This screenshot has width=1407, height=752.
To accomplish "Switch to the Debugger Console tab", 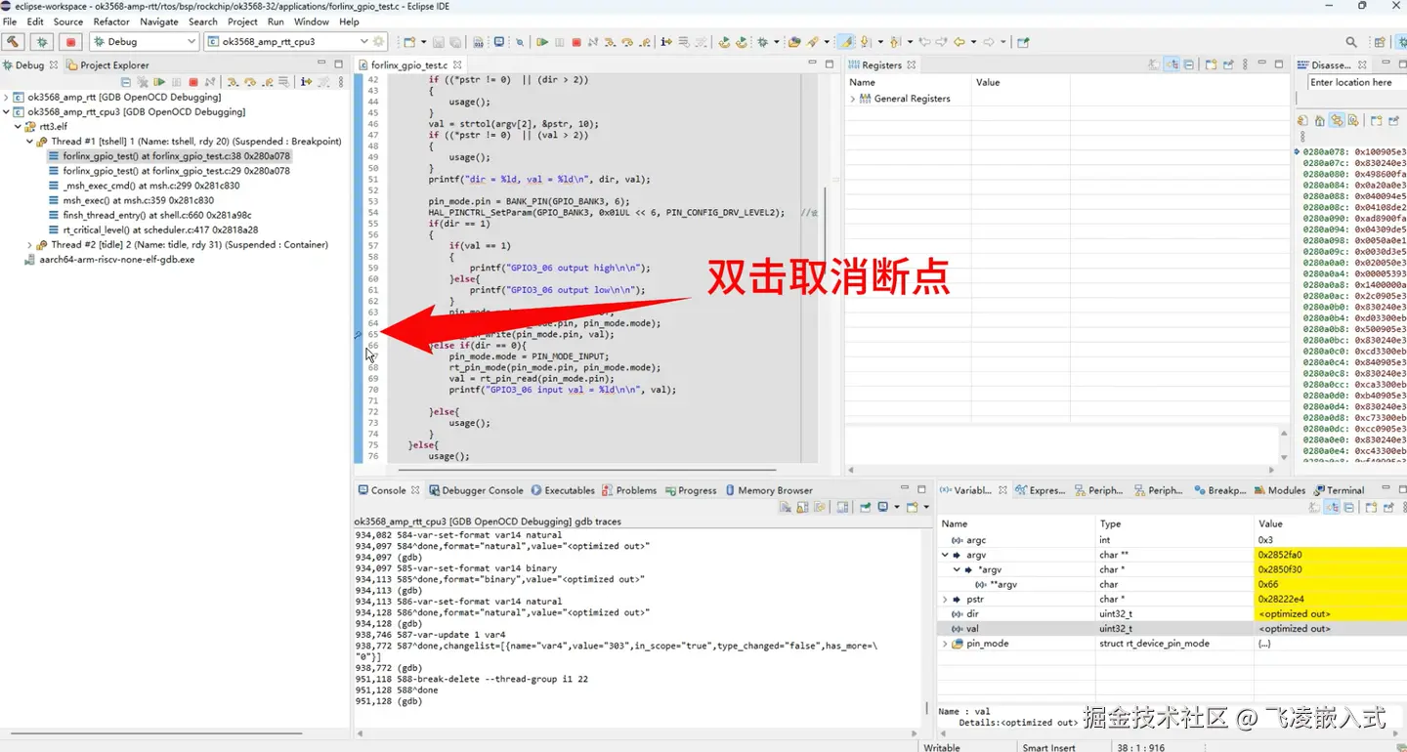I will coord(476,490).
